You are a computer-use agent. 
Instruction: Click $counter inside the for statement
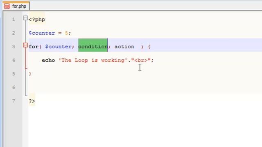pyautogui.click(x=58, y=47)
